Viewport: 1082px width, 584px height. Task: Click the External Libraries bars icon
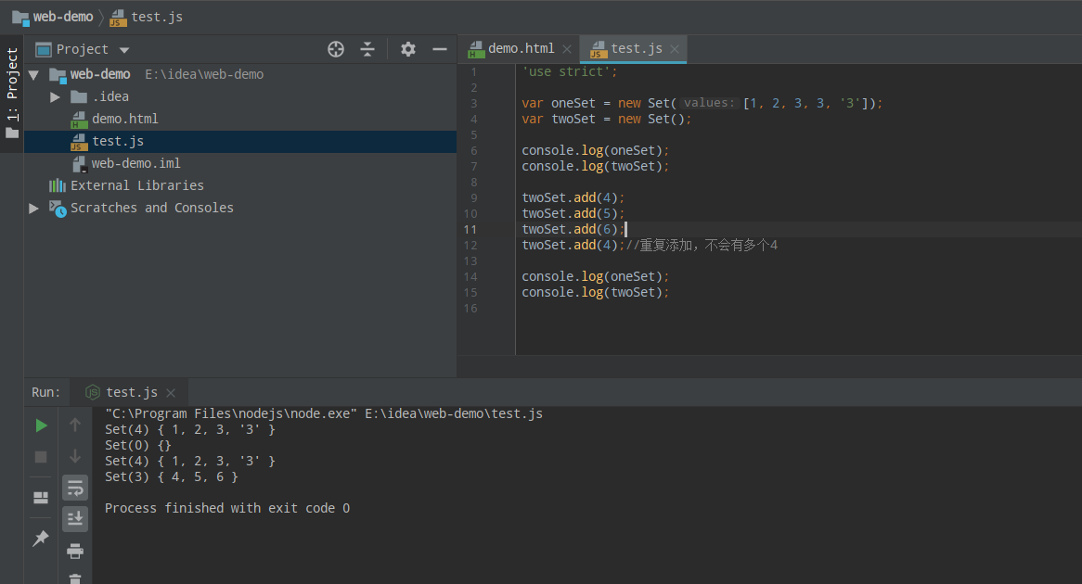pyautogui.click(x=58, y=185)
